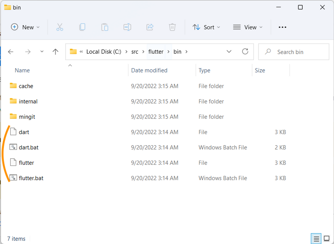Open the See more ellipsis menu

pos(283,27)
